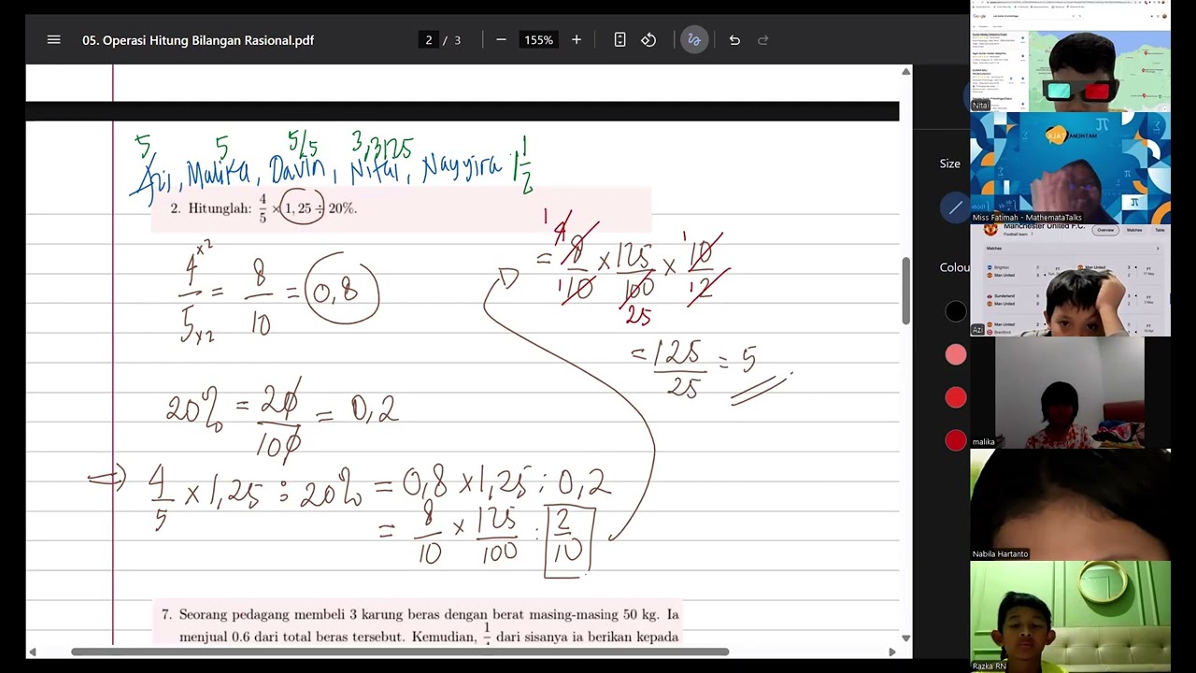Click the problem text '2. Hitunglah:'
This screenshot has width=1196, height=673.
211,208
